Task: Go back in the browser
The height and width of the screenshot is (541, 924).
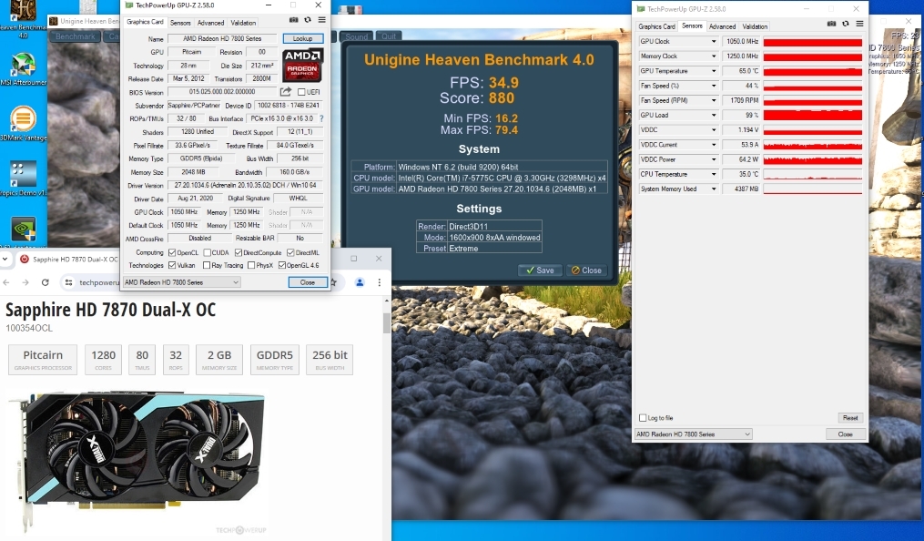Action: (6, 282)
